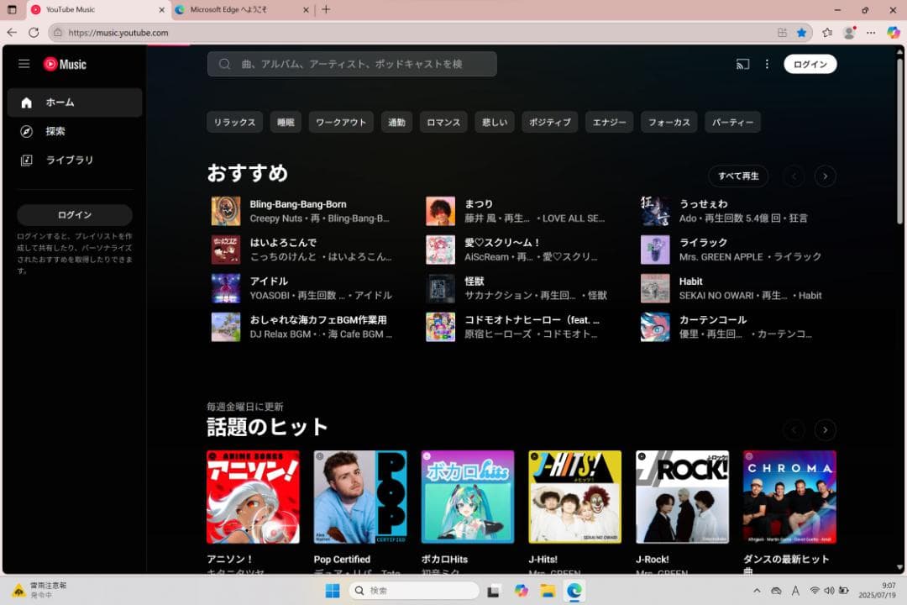
Task: Click the YouTube Music logo
Action: click(x=65, y=64)
